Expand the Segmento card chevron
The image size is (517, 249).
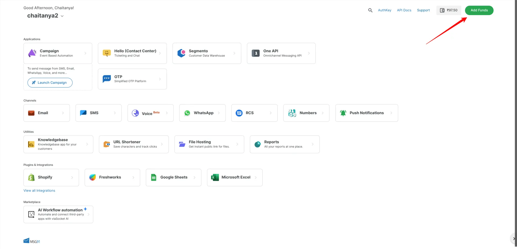[x=235, y=53]
